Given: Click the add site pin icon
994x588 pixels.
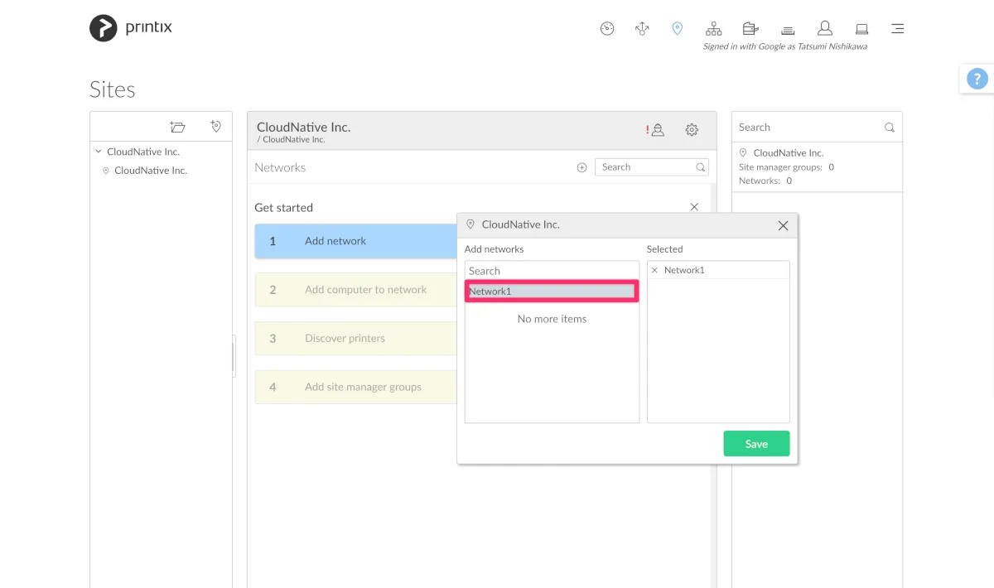Looking at the screenshot, I should click(215, 127).
